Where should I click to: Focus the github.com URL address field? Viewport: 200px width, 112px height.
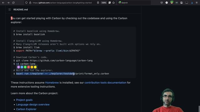pos(62,3)
